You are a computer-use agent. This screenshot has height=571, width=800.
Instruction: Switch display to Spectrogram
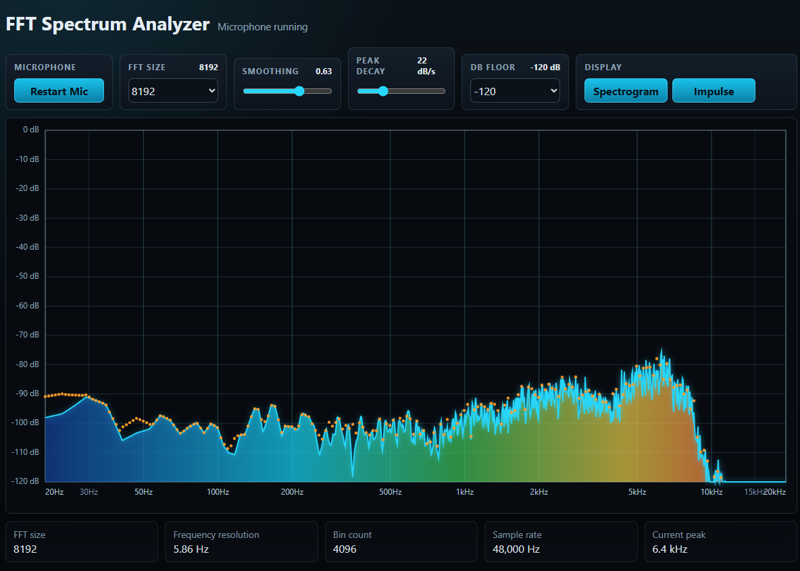pos(626,90)
